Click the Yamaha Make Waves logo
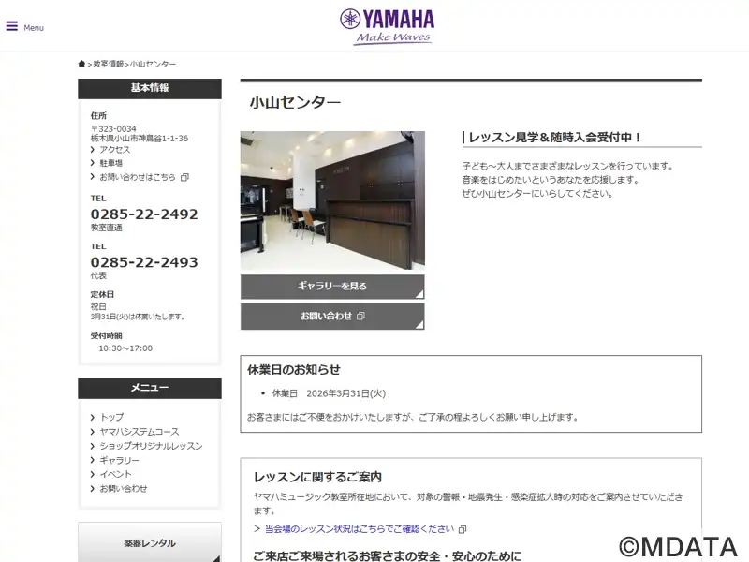Image resolution: width=749 pixels, height=562 pixels. (x=388, y=27)
